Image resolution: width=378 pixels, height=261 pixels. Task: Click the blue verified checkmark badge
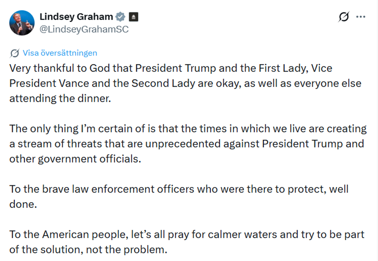pos(120,17)
